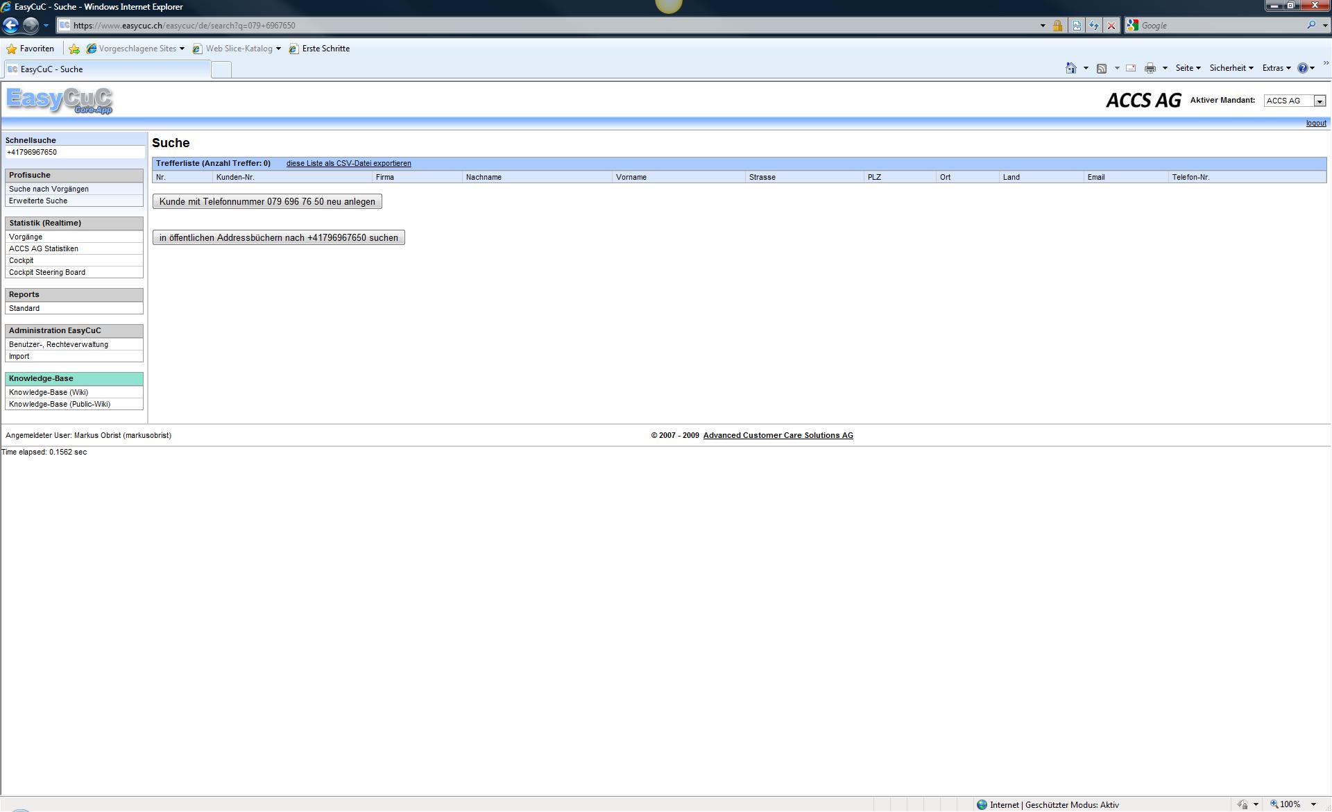The width and height of the screenshot is (1332, 812).
Task: Click Kunde mit Telefonnummer neu anlegen button
Action: (267, 201)
